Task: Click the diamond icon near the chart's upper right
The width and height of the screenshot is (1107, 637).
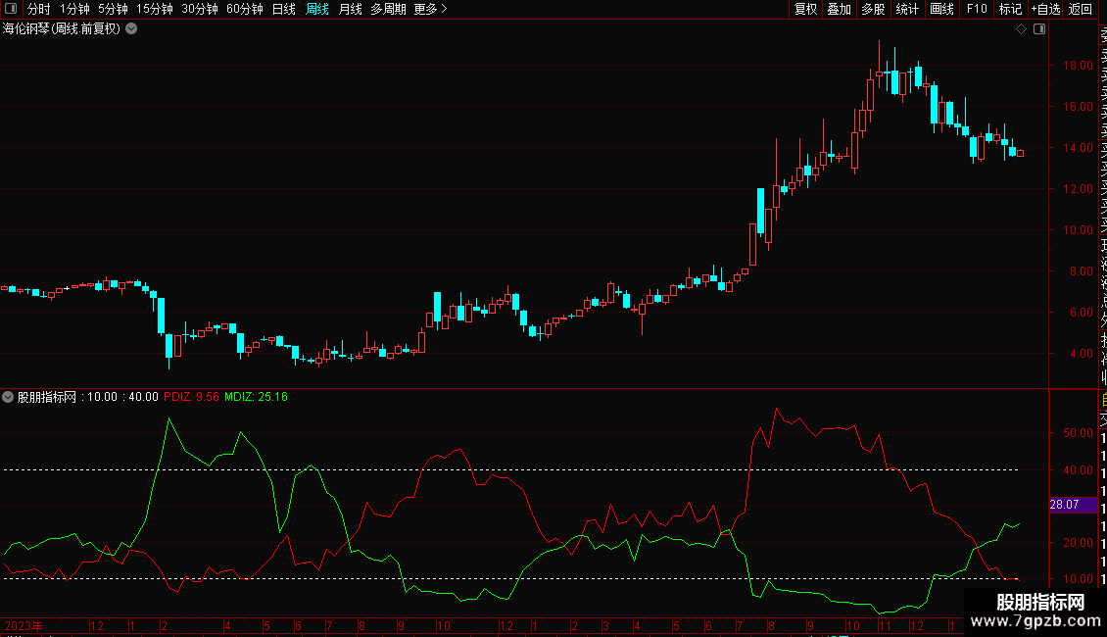Action: [1021, 29]
